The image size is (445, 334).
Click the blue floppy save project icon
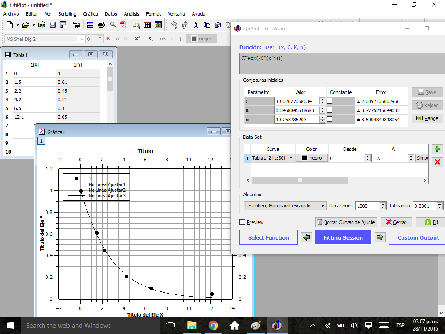53,25
